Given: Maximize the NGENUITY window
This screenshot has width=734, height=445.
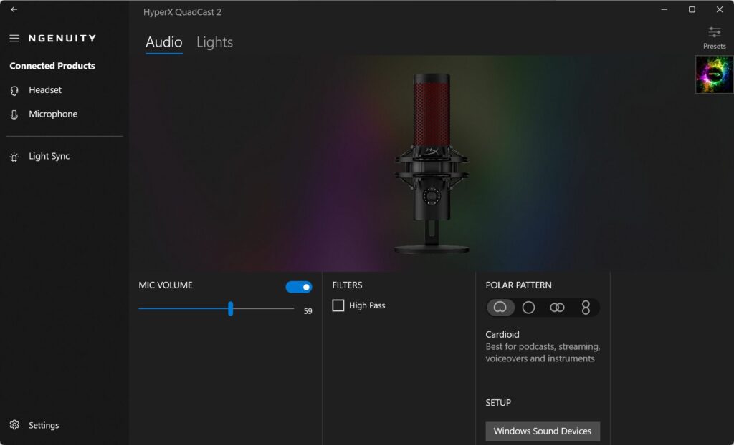Looking at the screenshot, I should (692, 9).
